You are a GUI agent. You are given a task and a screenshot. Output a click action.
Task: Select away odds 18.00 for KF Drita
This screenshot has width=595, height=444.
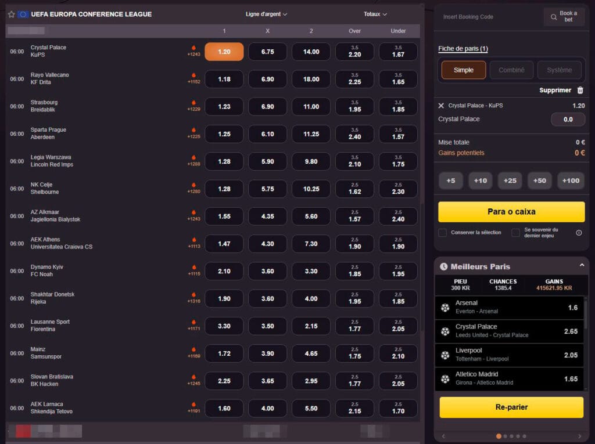tap(311, 79)
